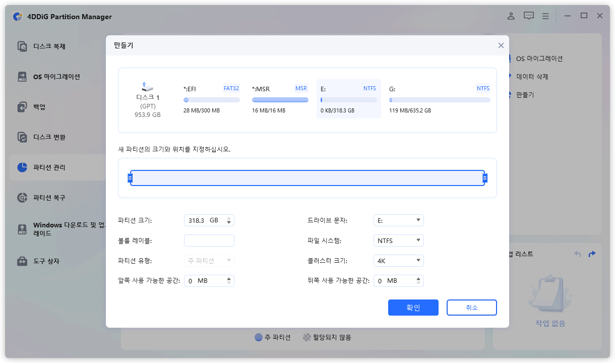Image resolution: width=615 pixels, height=363 pixels.
Task: Click the redo arrow above 작업 리스트
Action: pyautogui.click(x=591, y=254)
